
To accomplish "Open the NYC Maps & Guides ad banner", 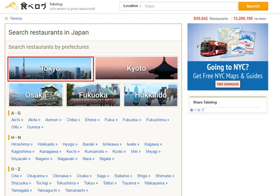I will click(228, 57).
